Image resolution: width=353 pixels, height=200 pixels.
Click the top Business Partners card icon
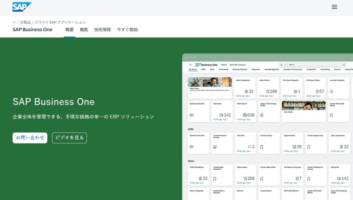click(192, 115)
